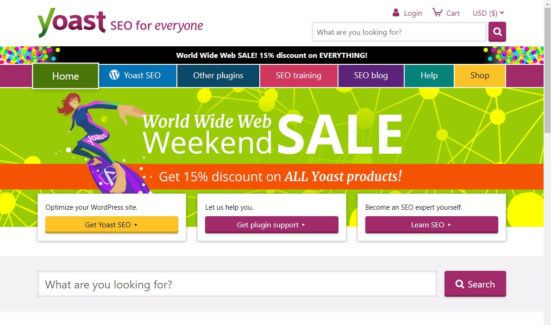Screen dimensions: 551x325
Task: Click the page vertical scrollbar thumb
Action: pos(547,70)
